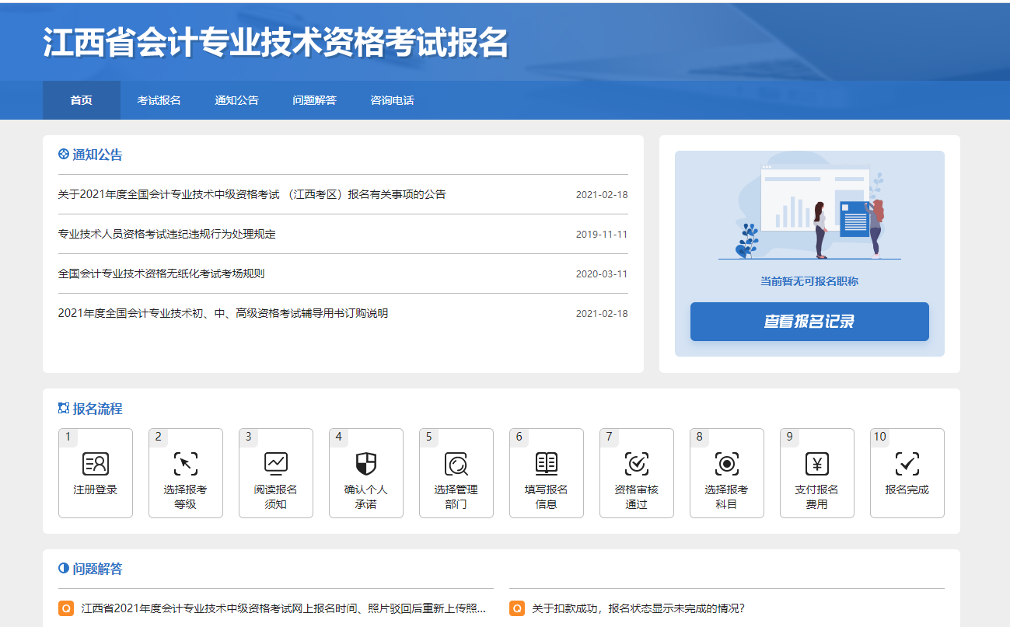The image size is (1010, 627).
Task: Select the 资格审核通过 checkmark step icon
Action: click(637, 462)
